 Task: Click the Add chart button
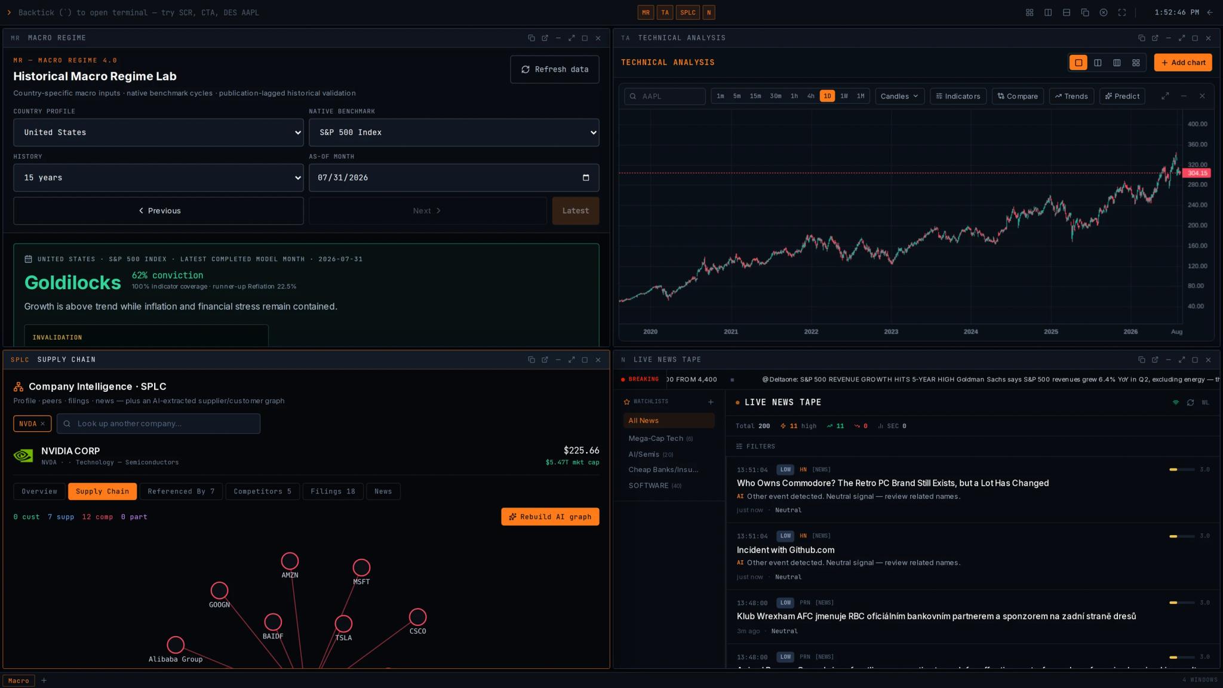pos(1183,63)
